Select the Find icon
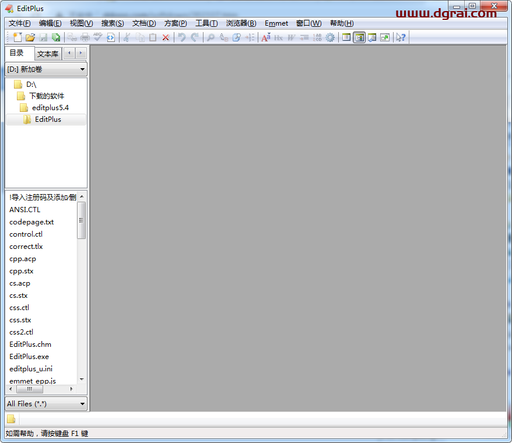This screenshot has height=443, width=512. tap(210, 37)
